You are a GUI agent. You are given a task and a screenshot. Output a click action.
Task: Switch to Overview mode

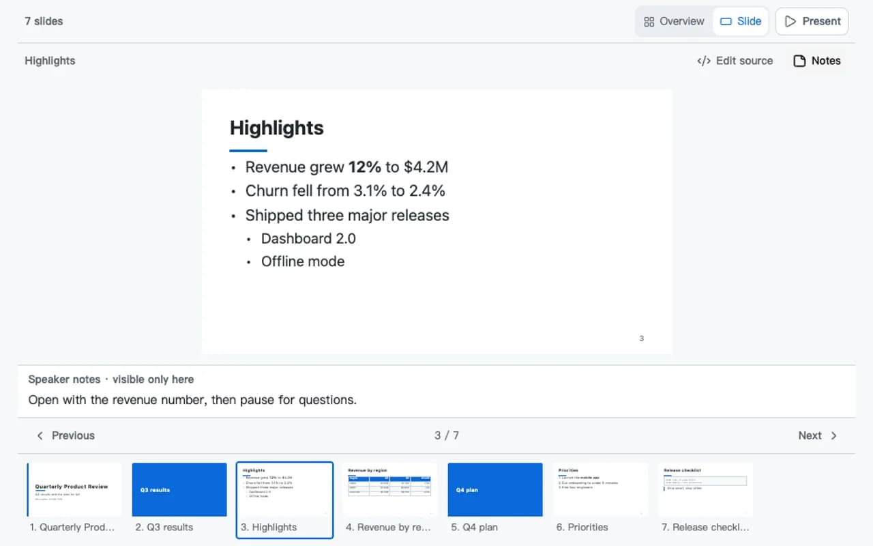click(x=674, y=21)
